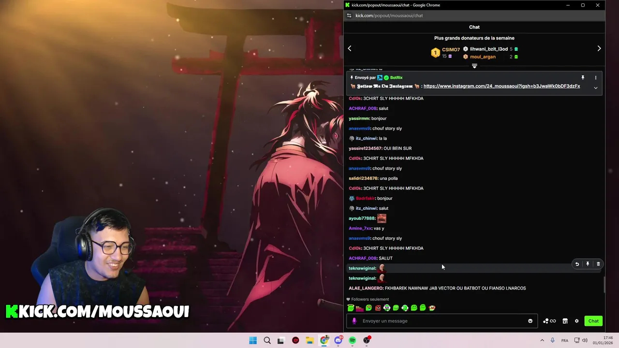Open the emoji picker in message box
Image resolution: width=619 pixels, height=348 pixels.
point(530,321)
